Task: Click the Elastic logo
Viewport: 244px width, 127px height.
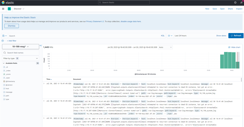Action: (8, 3)
